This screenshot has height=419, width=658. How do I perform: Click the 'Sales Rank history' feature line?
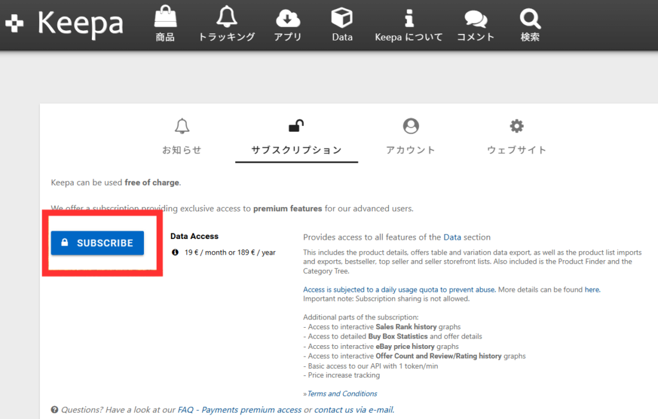pos(382,326)
